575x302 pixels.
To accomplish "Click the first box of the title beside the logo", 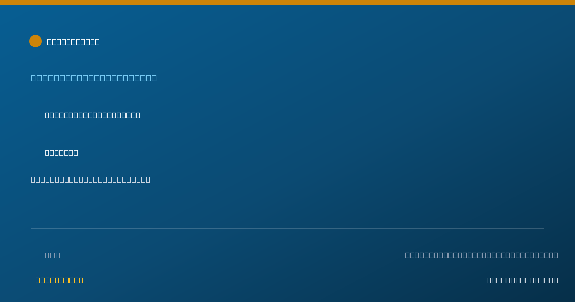I will [49, 42].
